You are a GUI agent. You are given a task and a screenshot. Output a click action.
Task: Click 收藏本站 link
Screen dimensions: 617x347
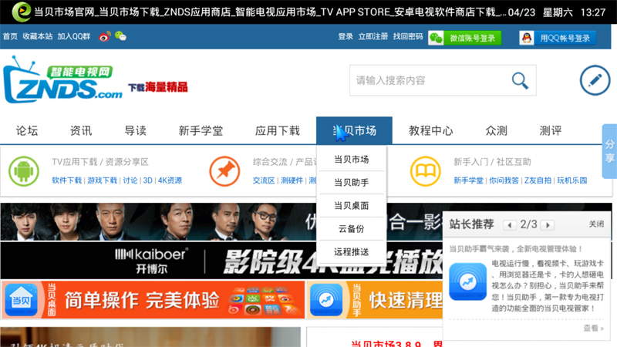pos(37,36)
